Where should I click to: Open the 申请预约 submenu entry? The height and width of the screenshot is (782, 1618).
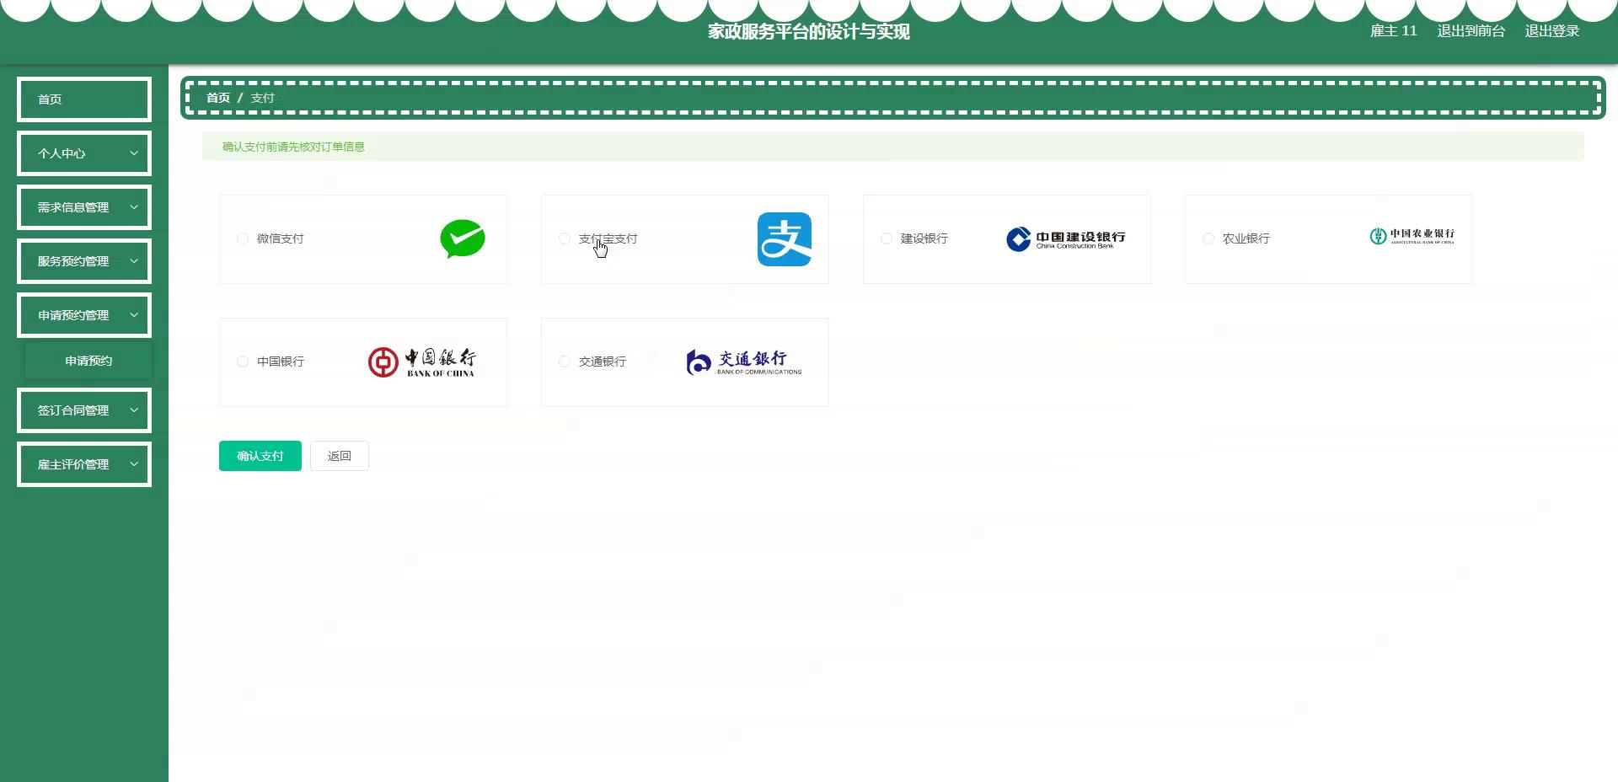(88, 361)
